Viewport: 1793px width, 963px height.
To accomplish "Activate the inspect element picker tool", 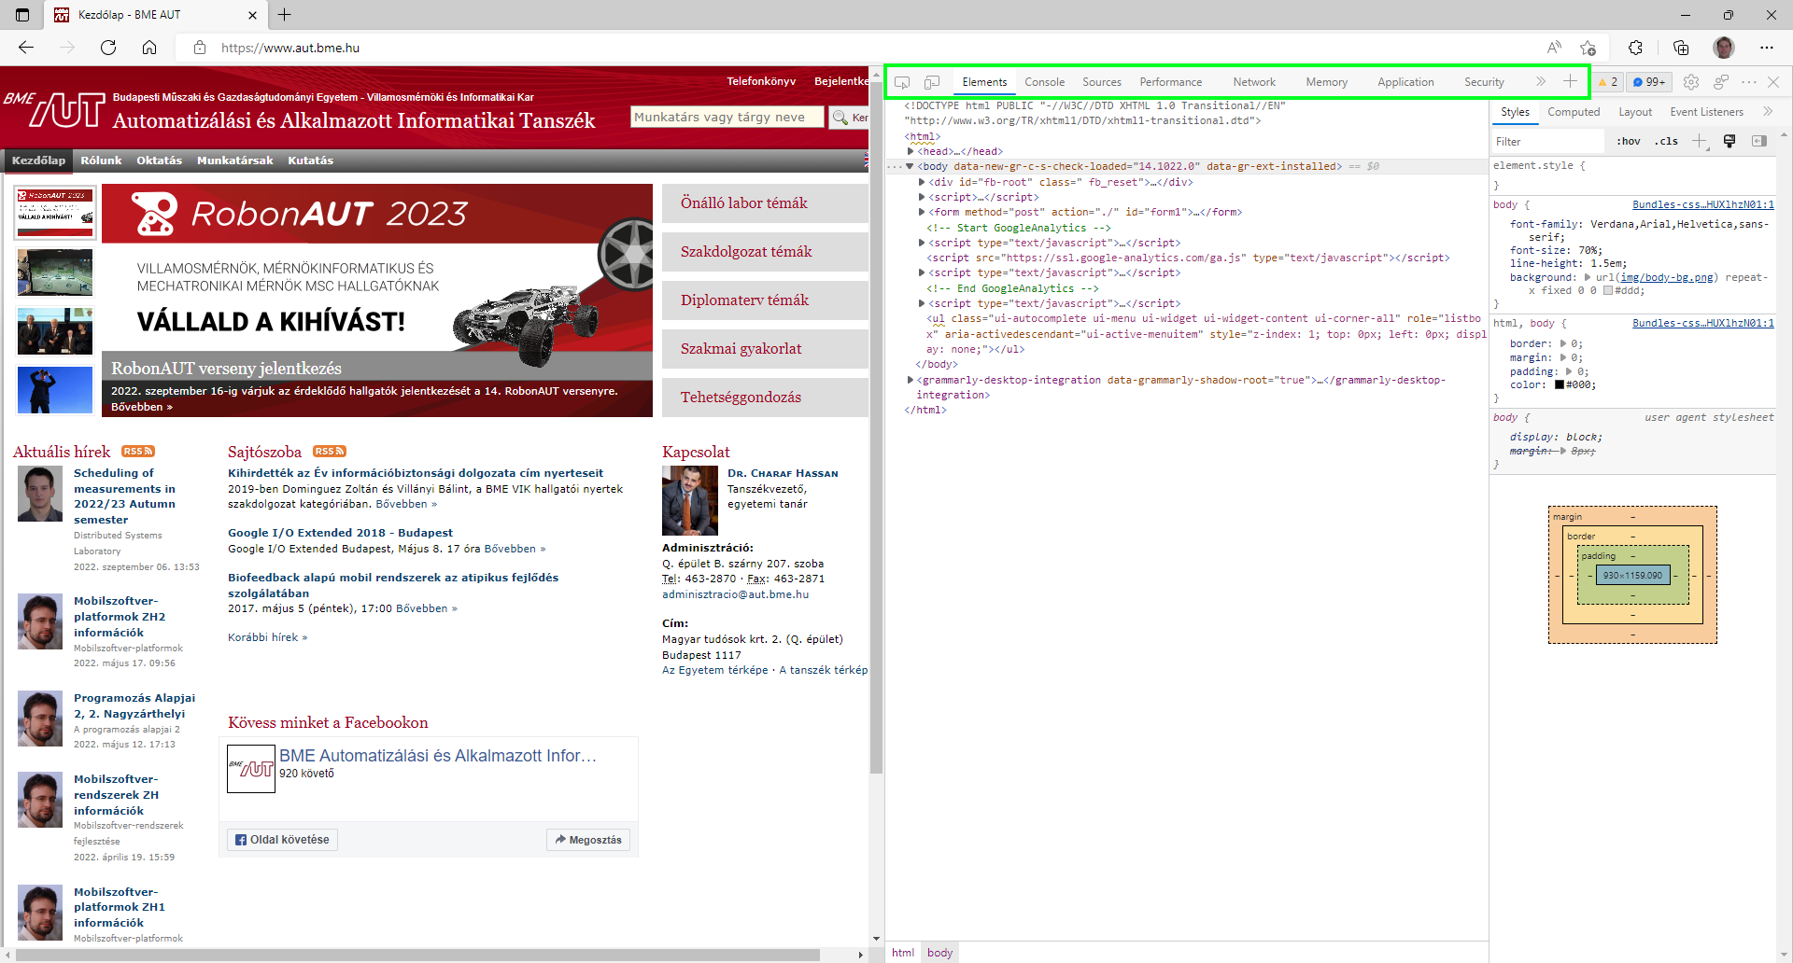I will tap(902, 82).
